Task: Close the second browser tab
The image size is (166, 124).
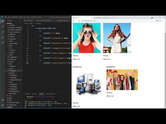Action: [112, 18]
